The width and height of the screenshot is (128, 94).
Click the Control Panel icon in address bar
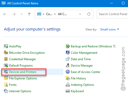(39, 14)
